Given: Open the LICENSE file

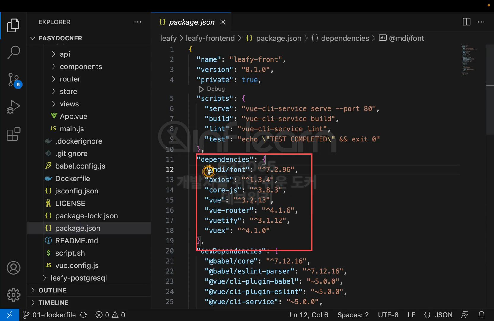Looking at the screenshot, I should (x=89, y=203).
